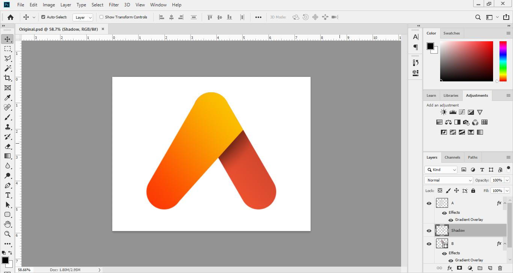Delete layer with the trash icon

coord(500,268)
